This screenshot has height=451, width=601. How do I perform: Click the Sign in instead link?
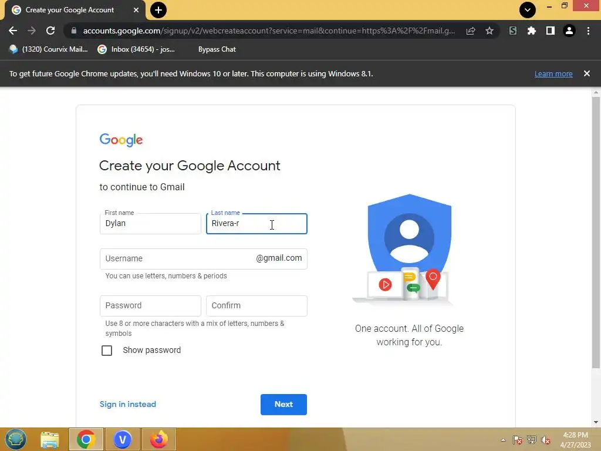pos(127,404)
